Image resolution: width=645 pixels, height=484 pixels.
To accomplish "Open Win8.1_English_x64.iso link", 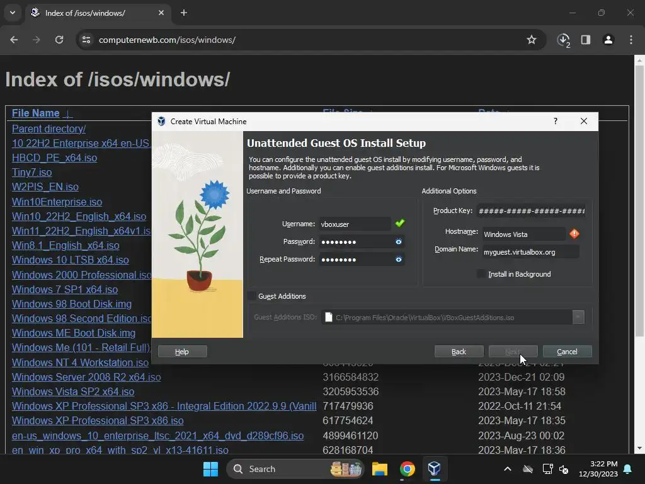I will [66, 245].
